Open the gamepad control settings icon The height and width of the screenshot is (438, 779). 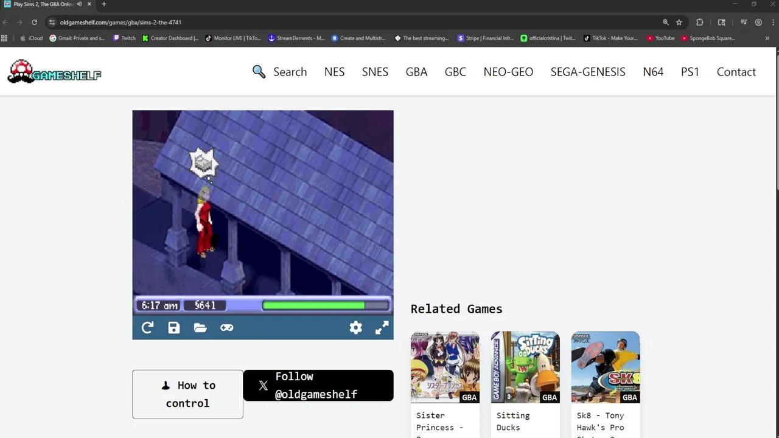pyautogui.click(x=226, y=328)
